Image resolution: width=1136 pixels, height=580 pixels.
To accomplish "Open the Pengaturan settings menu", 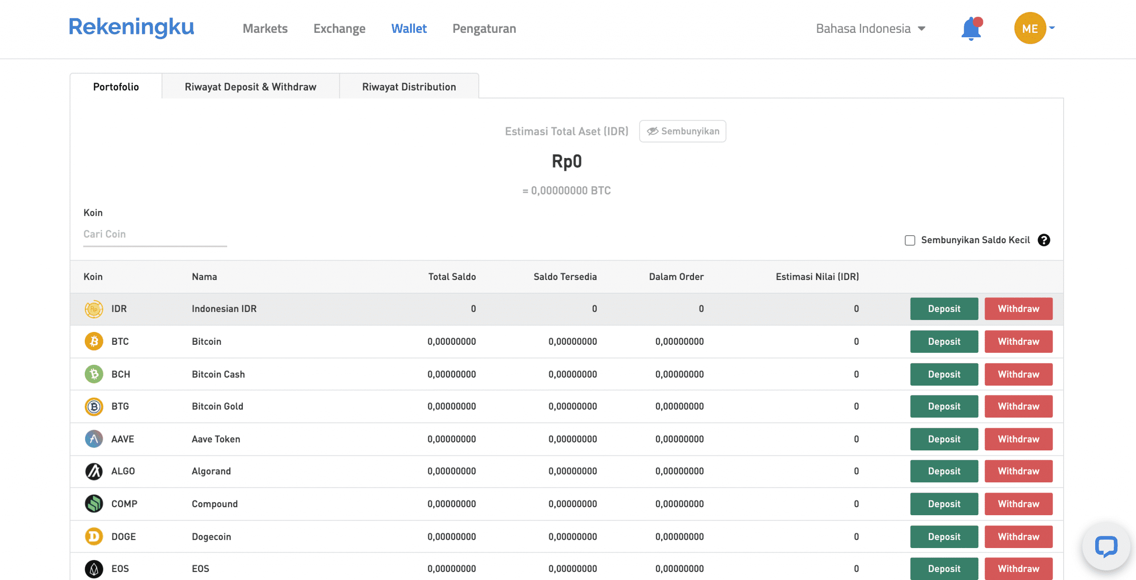I will [484, 28].
